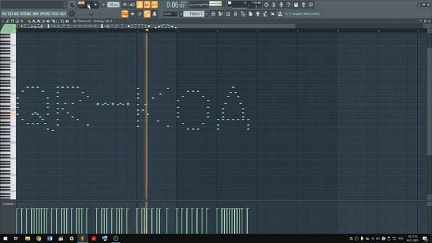Open the View playlist shortcut icon
This screenshot has height=243, width=432.
[x=213, y=13]
